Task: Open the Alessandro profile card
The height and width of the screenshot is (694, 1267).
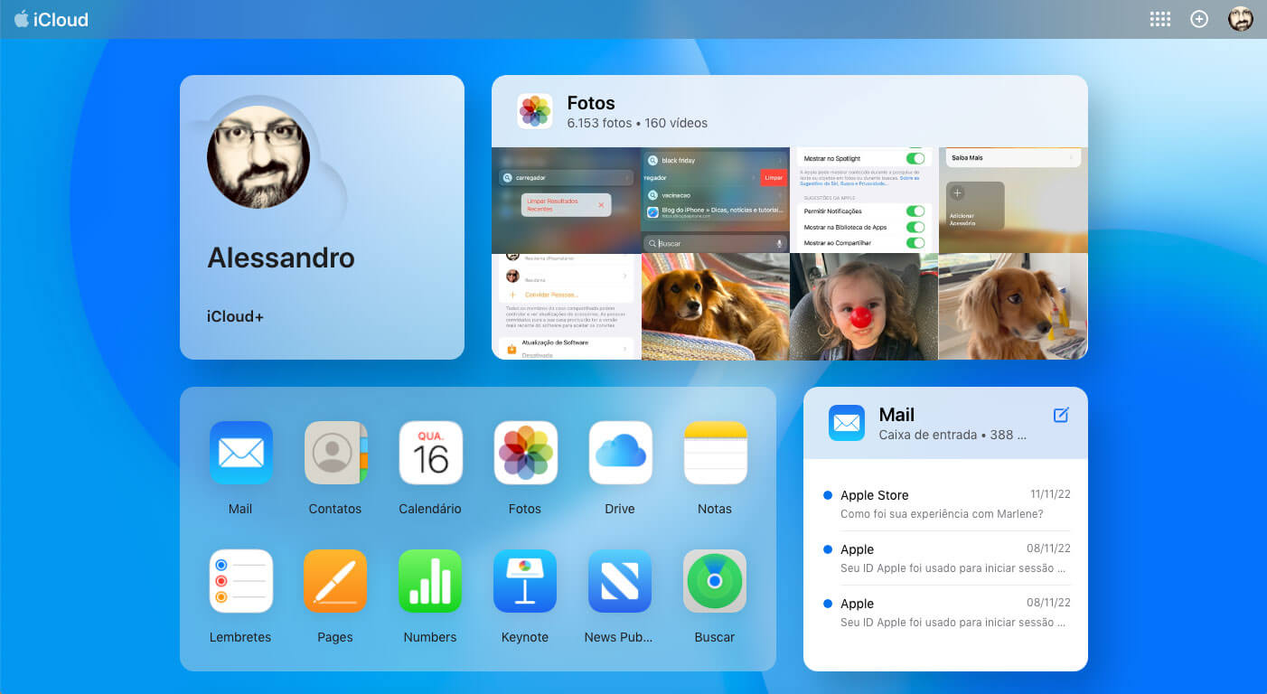Action: pyautogui.click(x=322, y=217)
